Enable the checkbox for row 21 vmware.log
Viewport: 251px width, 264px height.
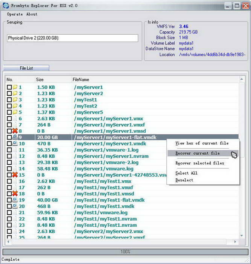coord(9,213)
